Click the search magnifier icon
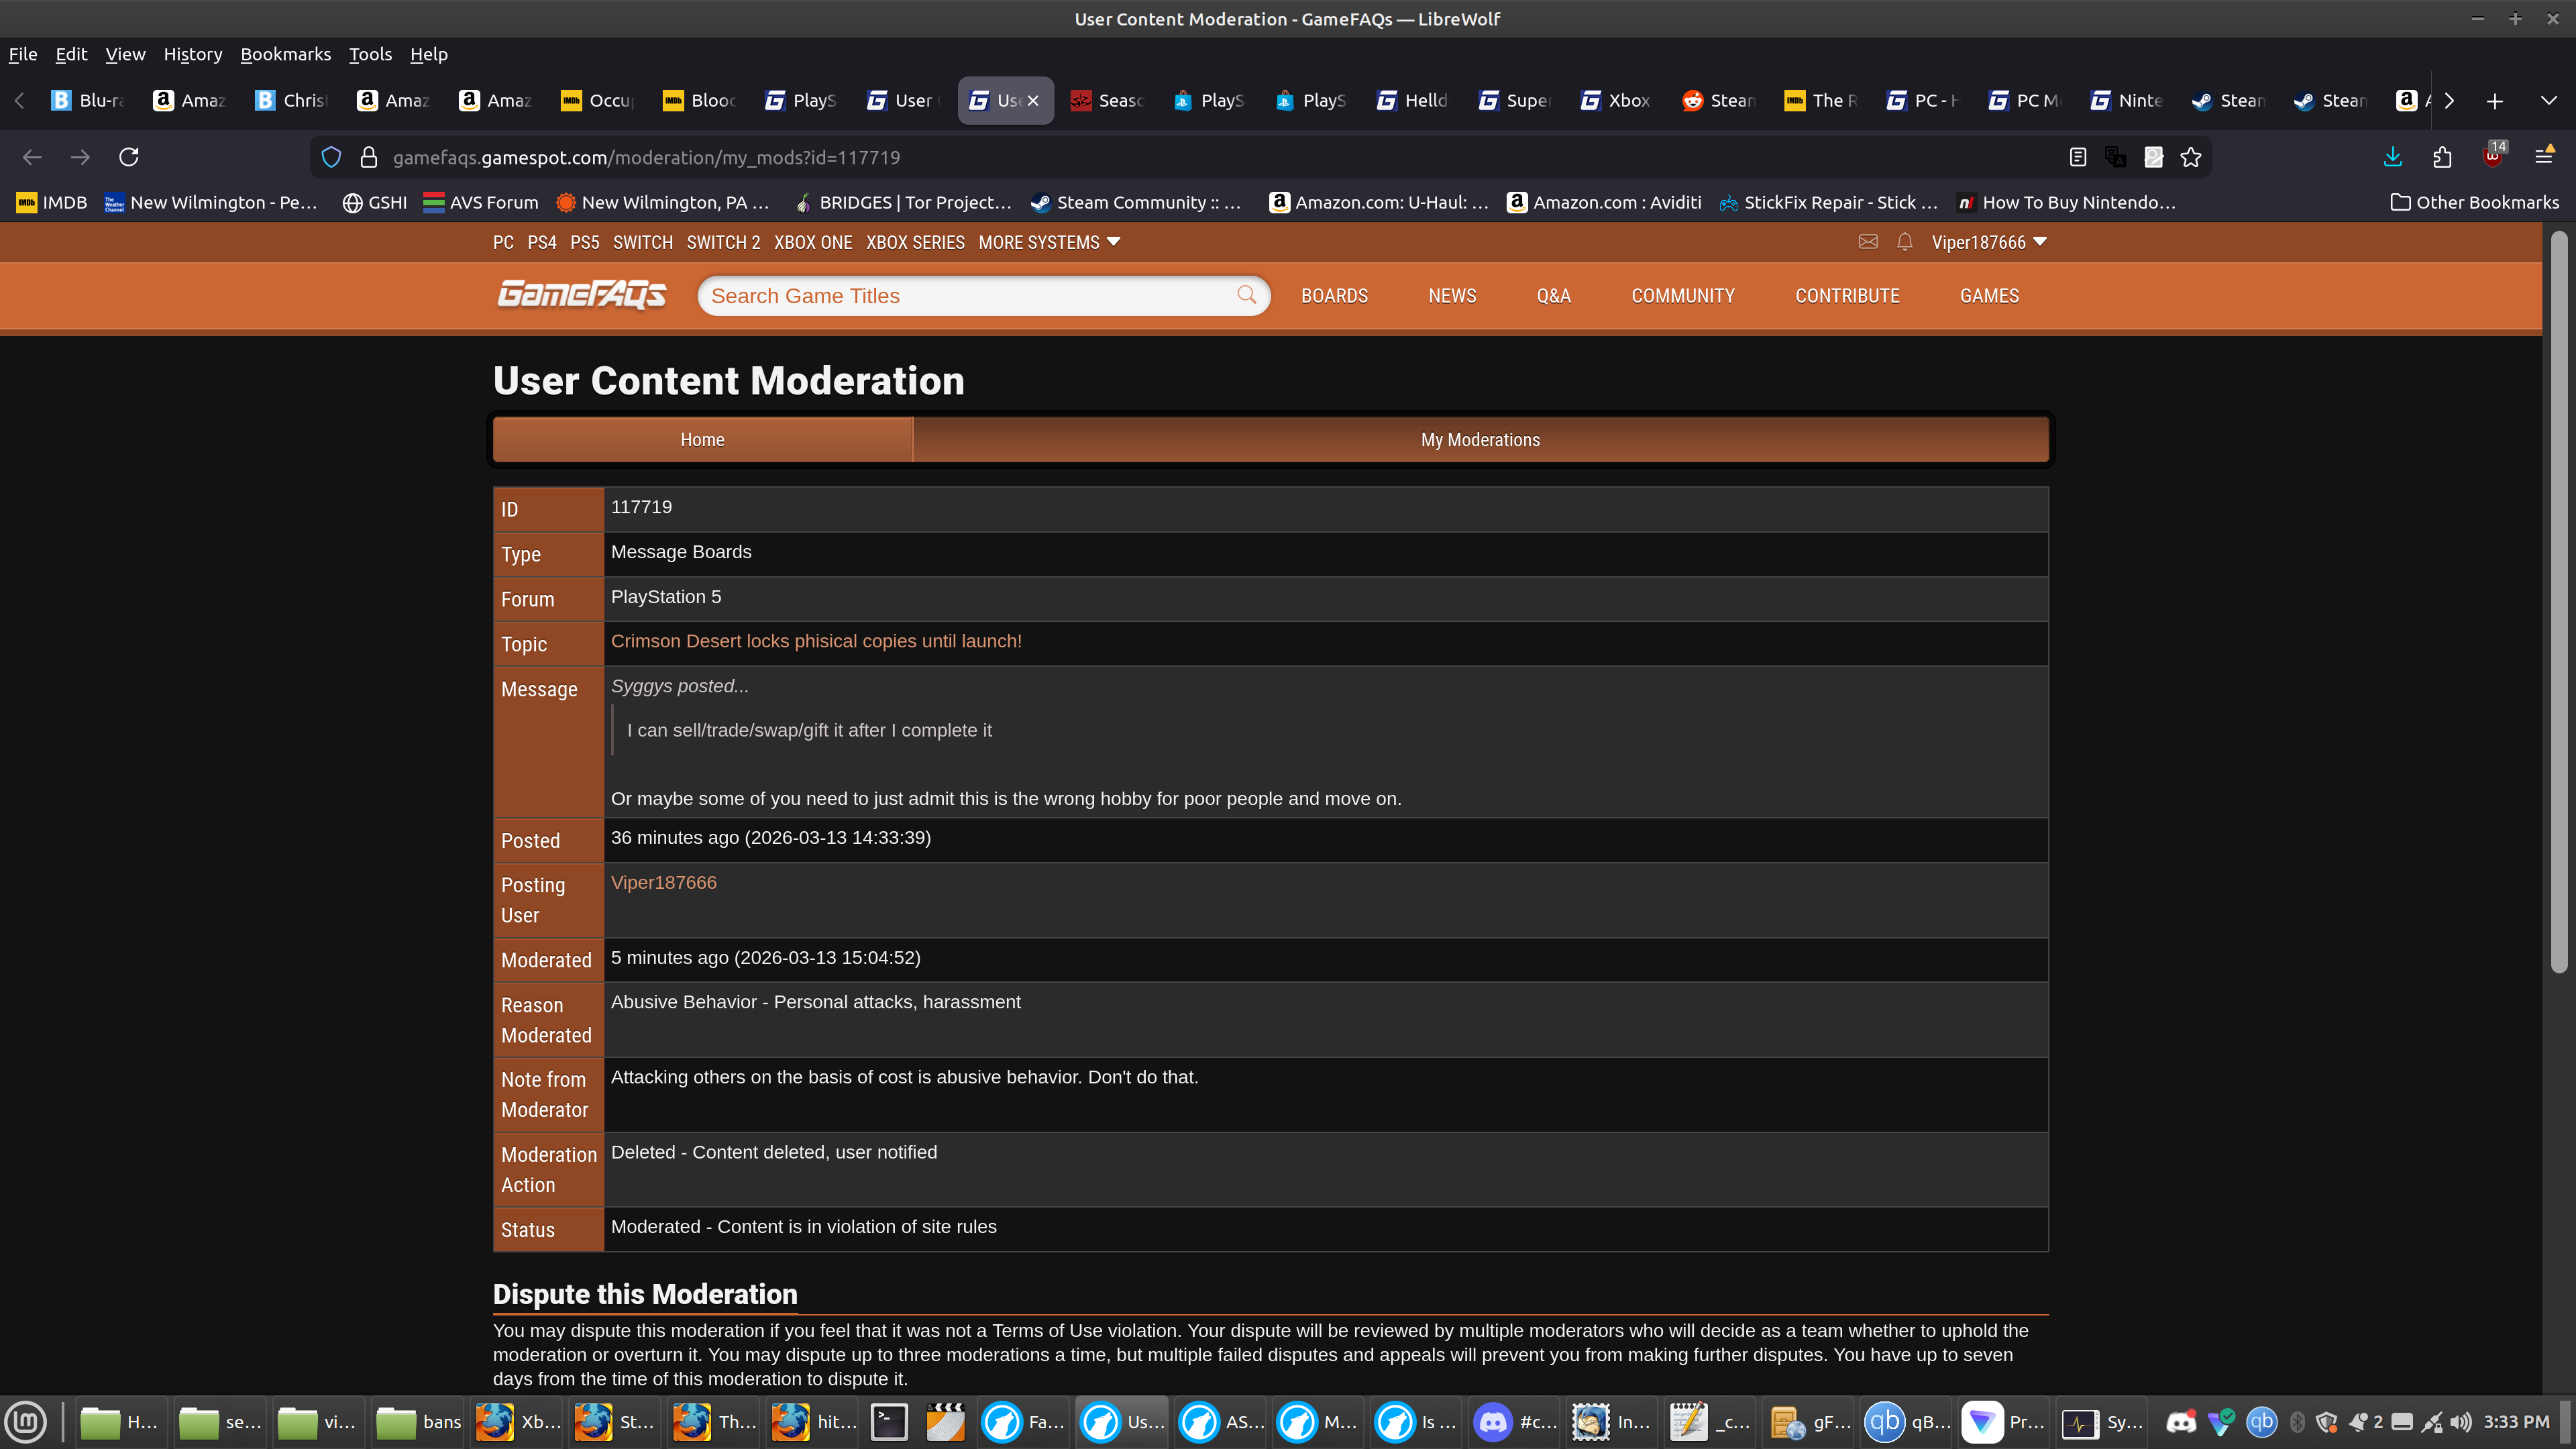The height and width of the screenshot is (1449, 2576). (x=1246, y=295)
